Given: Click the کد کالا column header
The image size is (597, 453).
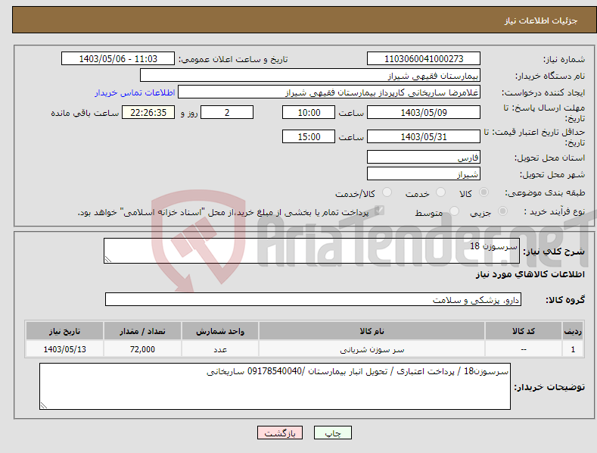Looking at the screenshot, I should (523, 331).
